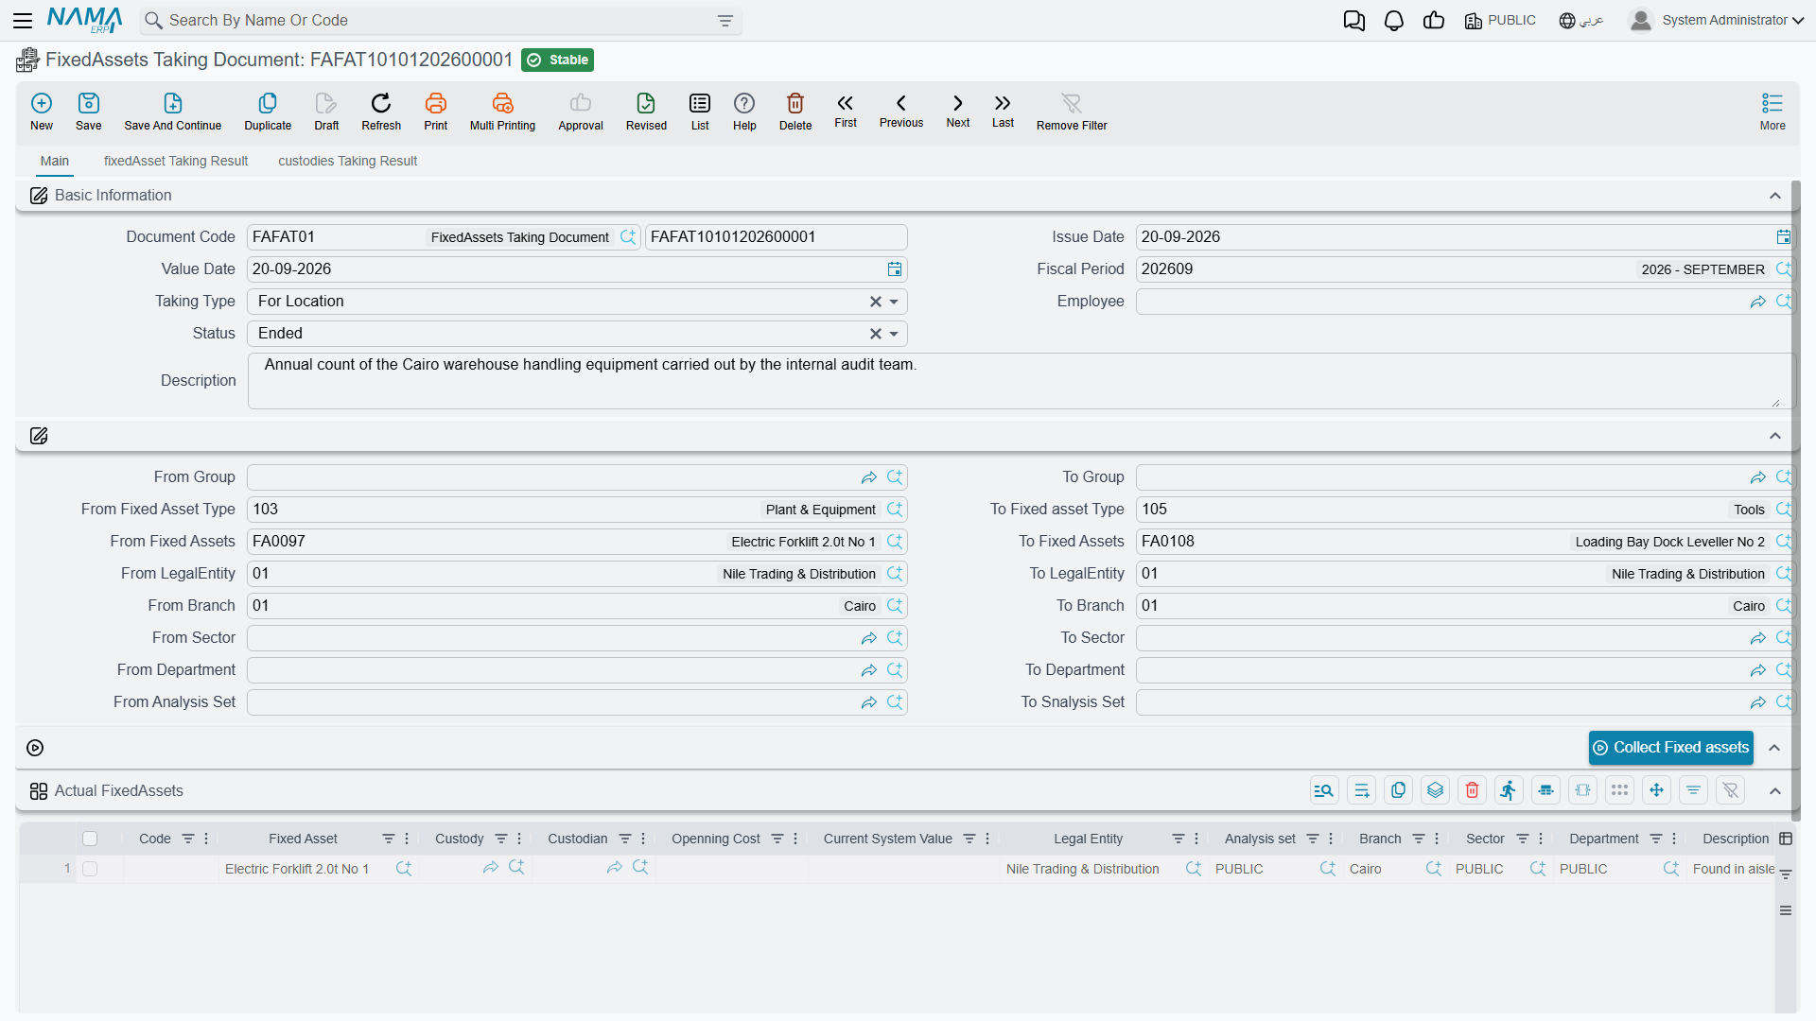This screenshot has height=1021, width=1816.
Task: Collapse Actual FixedAssets grid section
Action: coord(1775,791)
